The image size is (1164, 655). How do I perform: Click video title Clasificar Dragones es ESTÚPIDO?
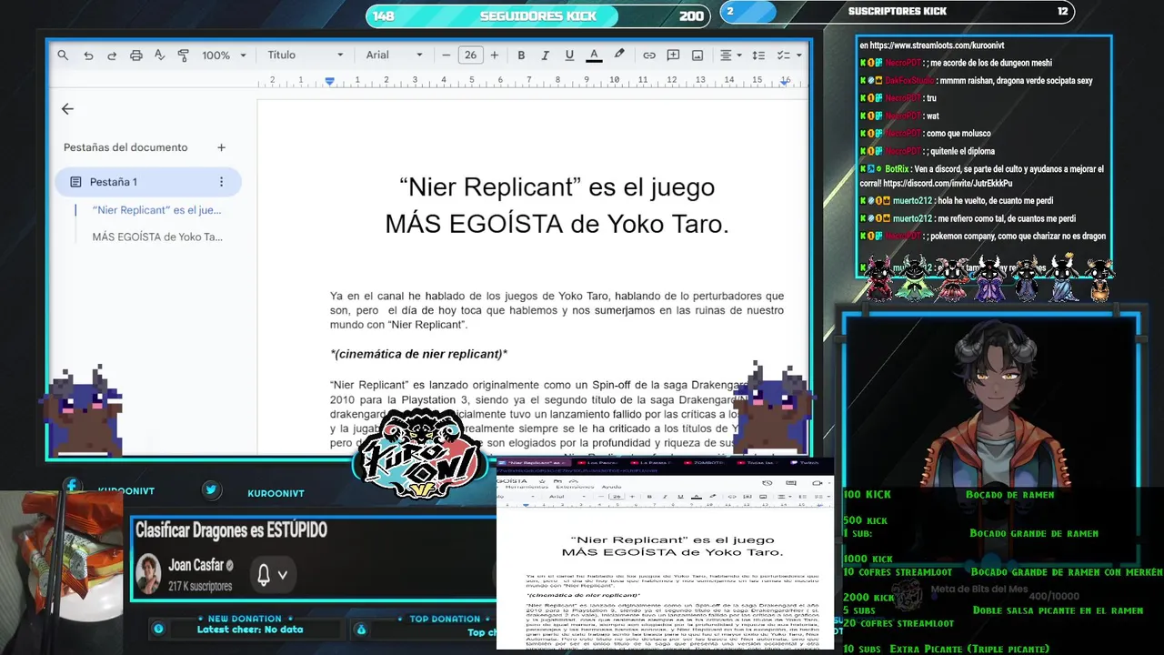tap(231, 530)
